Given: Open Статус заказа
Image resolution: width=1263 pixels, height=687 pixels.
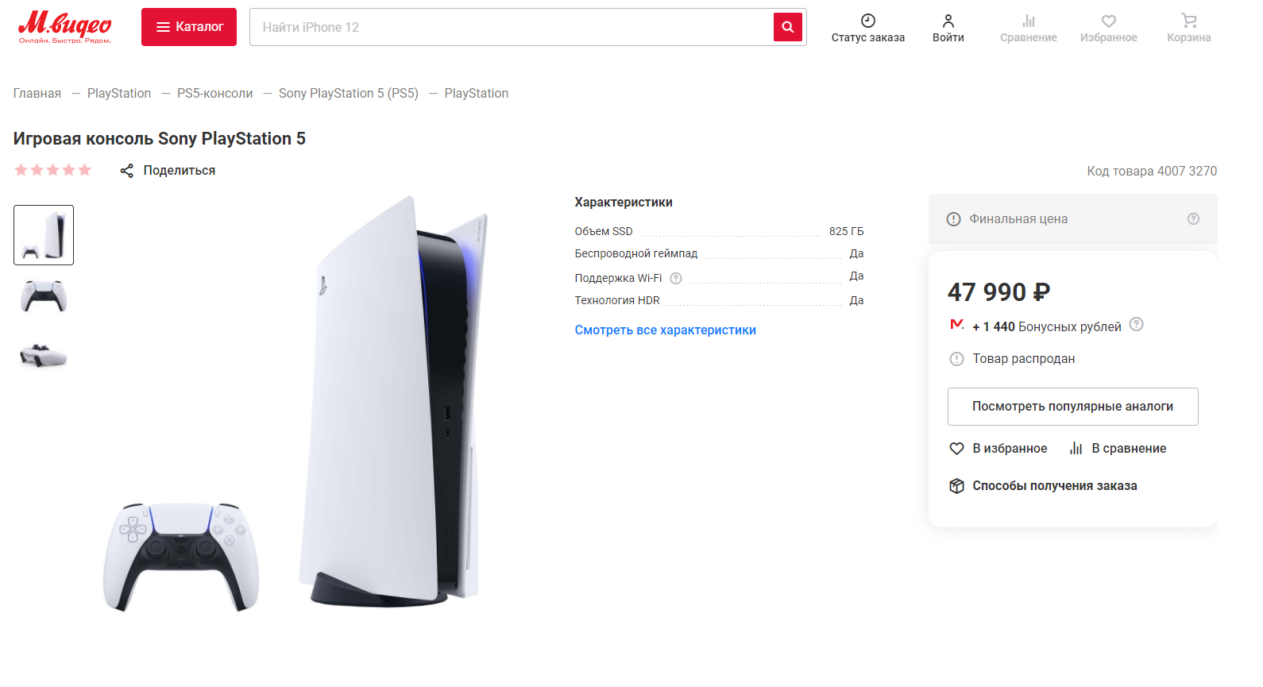Looking at the screenshot, I should pyautogui.click(x=868, y=28).
